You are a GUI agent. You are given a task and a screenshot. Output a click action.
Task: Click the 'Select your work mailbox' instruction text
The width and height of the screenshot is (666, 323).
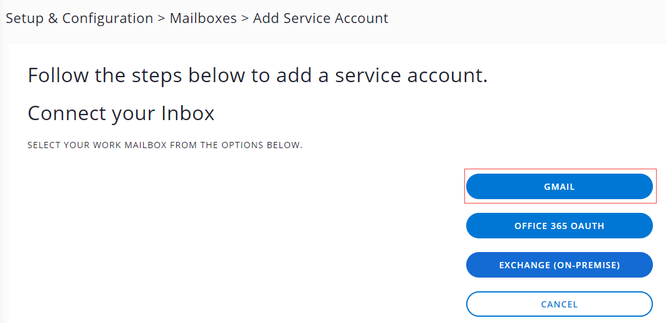[165, 146]
